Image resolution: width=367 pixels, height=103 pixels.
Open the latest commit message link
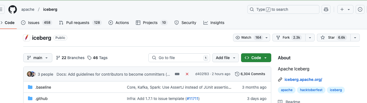coord(113,74)
